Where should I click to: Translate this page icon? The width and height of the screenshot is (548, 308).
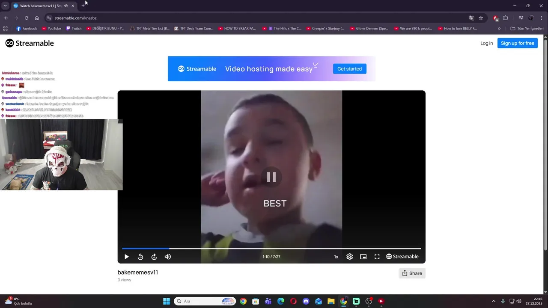click(x=471, y=18)
